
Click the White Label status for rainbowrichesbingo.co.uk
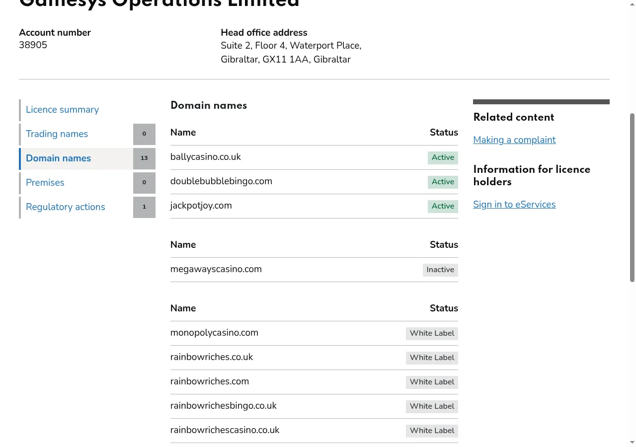click(x=432, y=406)
